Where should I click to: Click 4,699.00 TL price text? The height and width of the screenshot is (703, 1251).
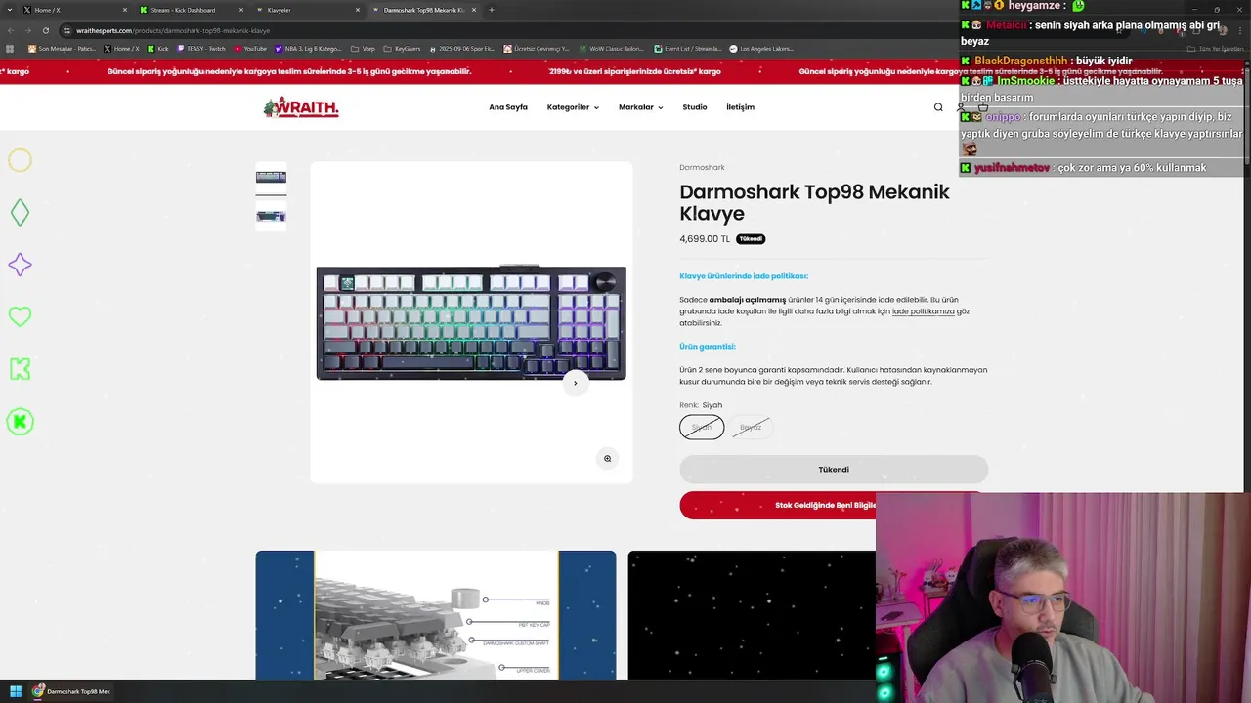click(705, 239)
